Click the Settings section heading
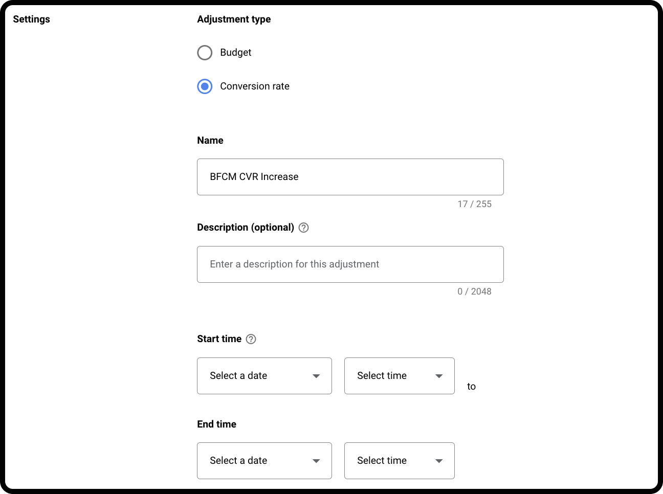Screen dimensions: 663x494 [x=32, y=19]
